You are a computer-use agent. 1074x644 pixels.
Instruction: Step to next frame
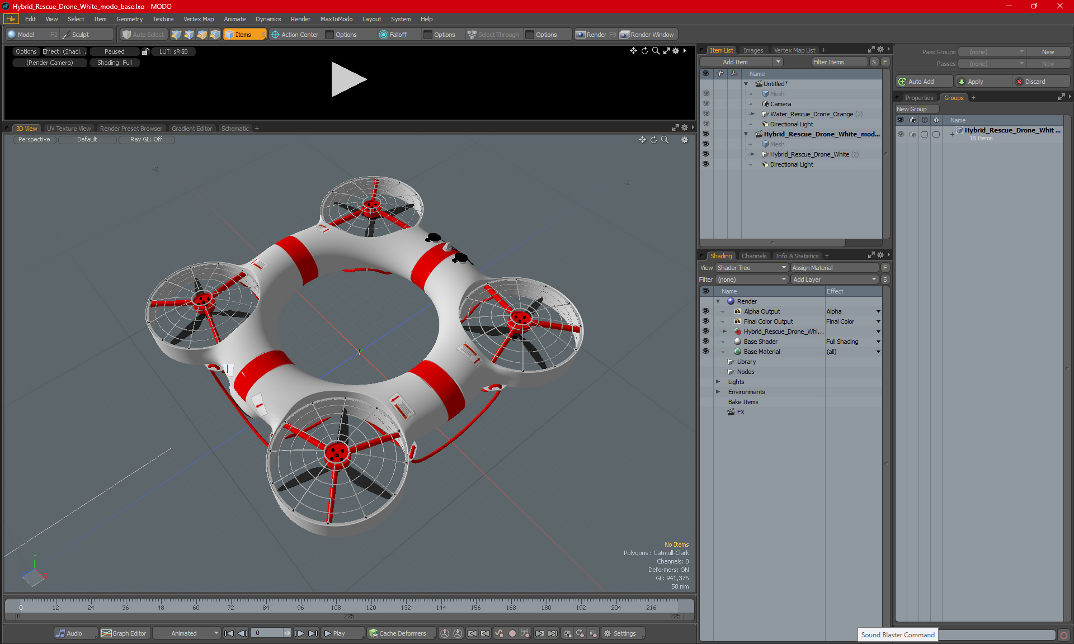(299, 633)
